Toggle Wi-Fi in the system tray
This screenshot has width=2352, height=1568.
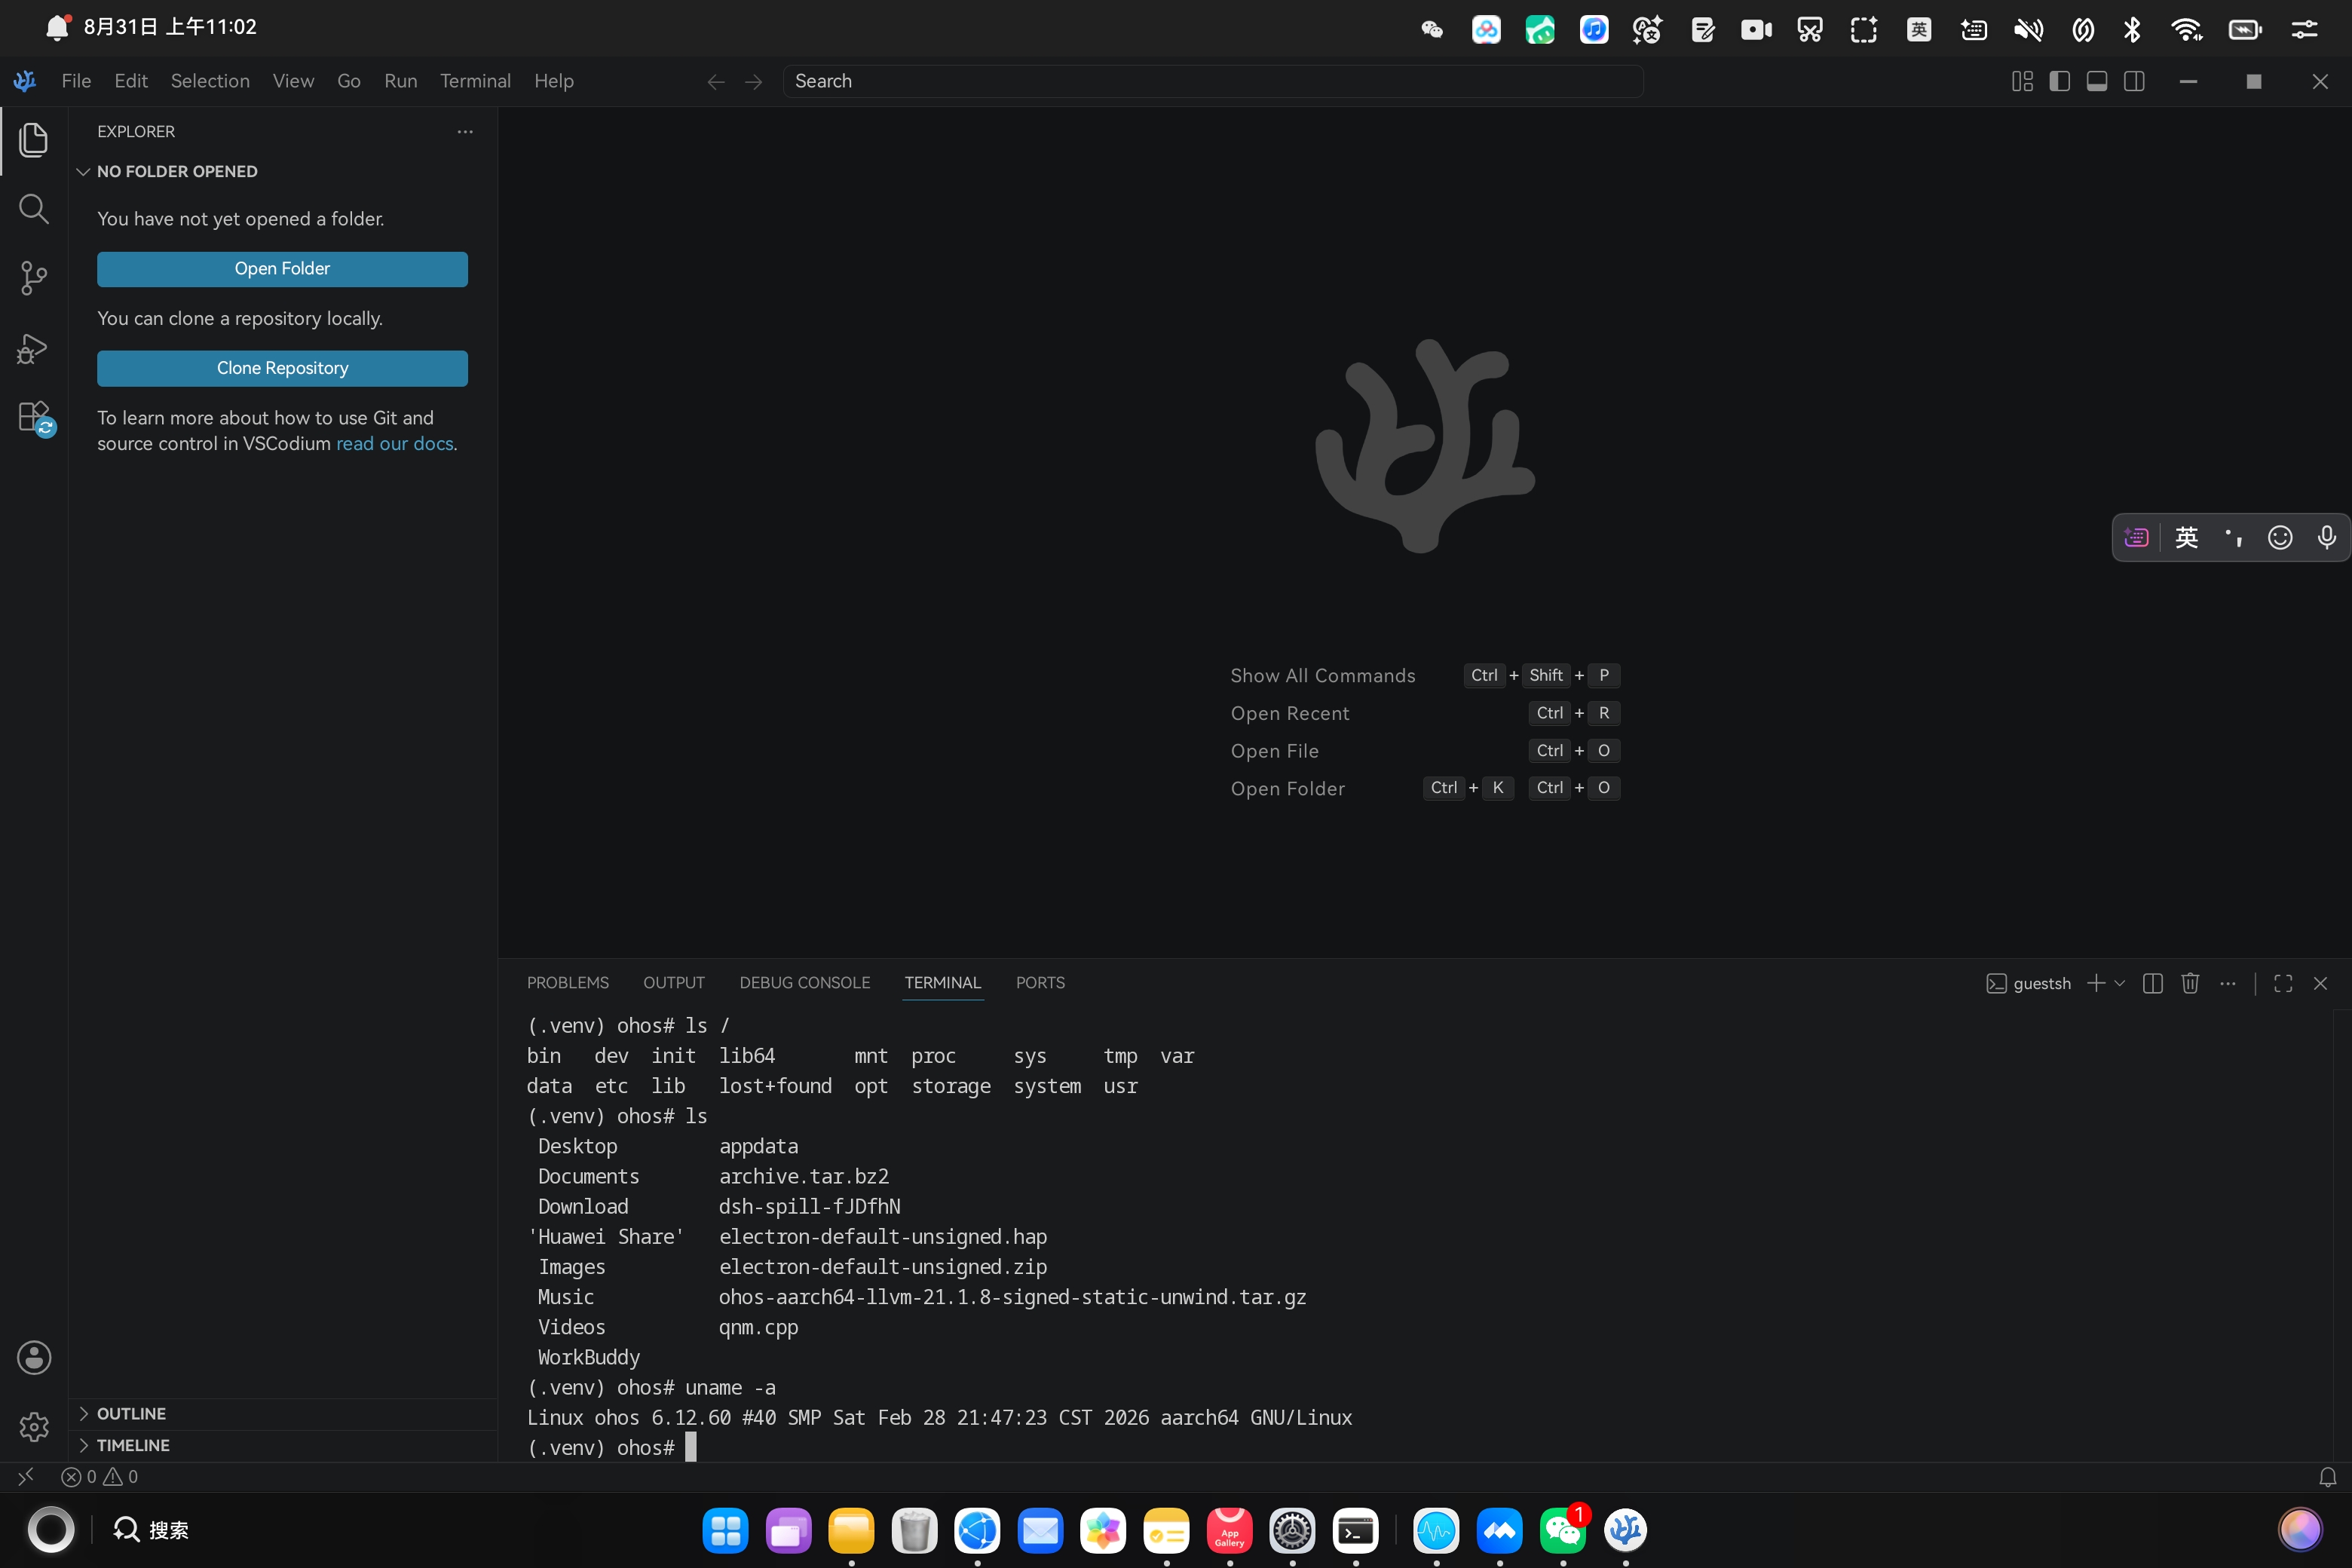2187,29
